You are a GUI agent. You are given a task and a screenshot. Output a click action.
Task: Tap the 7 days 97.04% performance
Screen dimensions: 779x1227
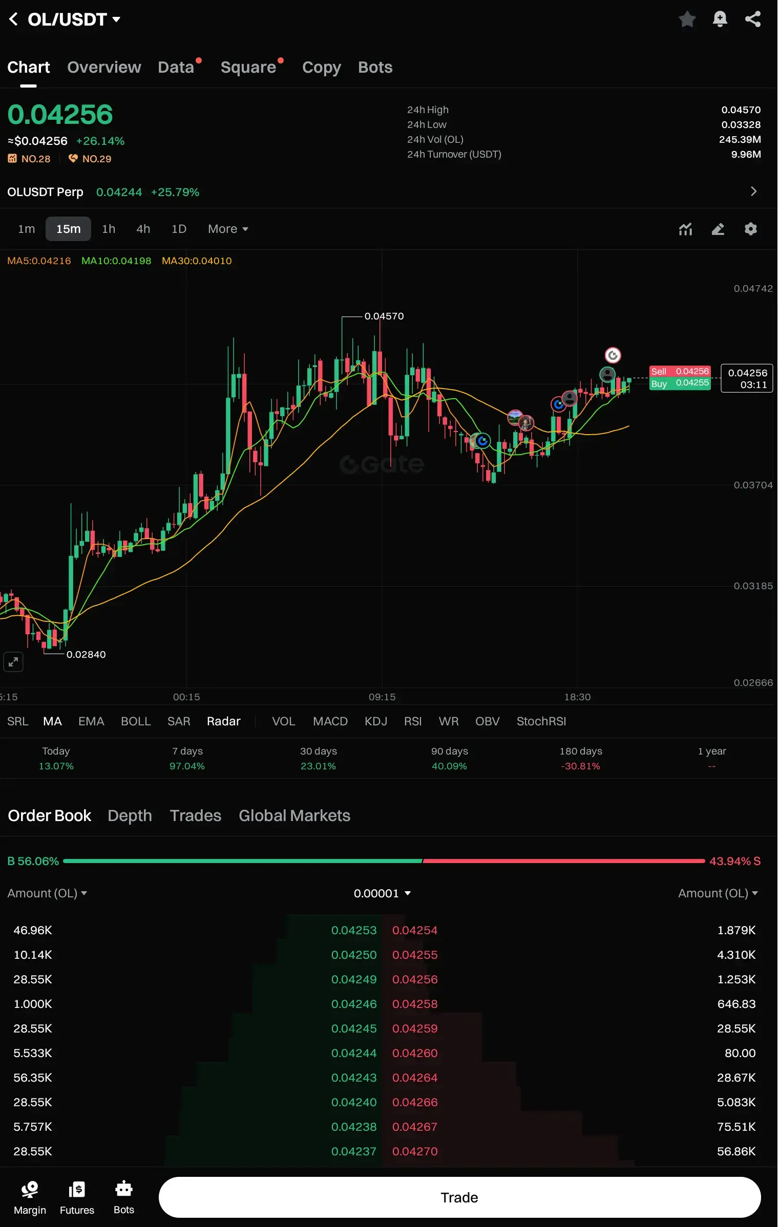(187, 758)
